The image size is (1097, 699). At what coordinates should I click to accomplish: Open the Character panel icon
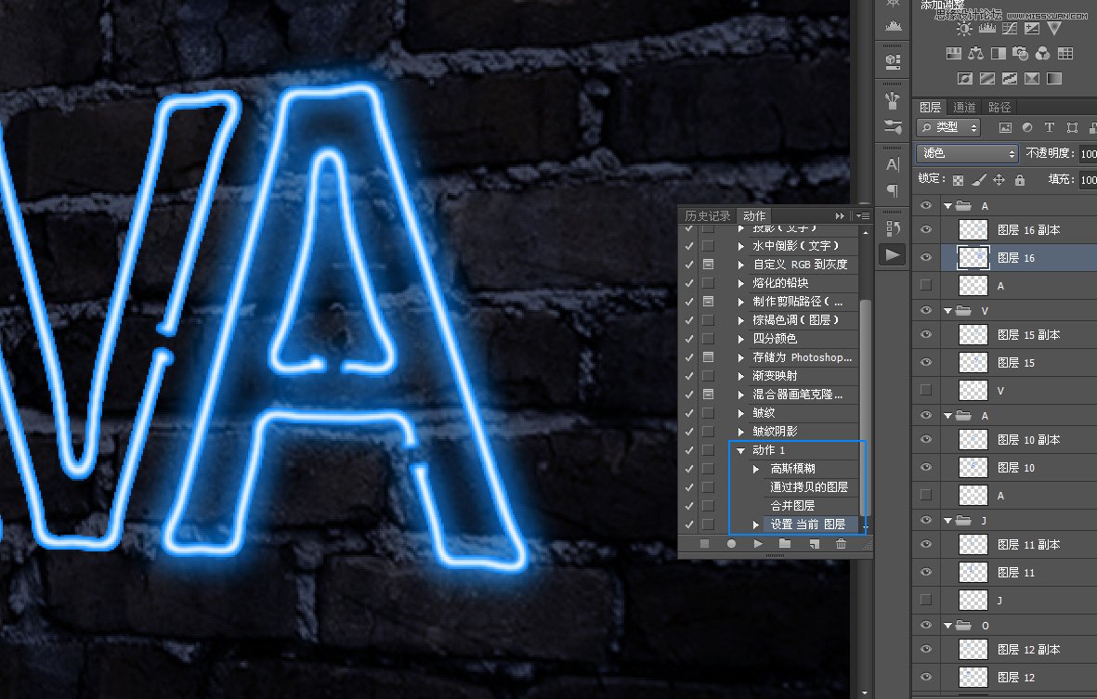892,164
